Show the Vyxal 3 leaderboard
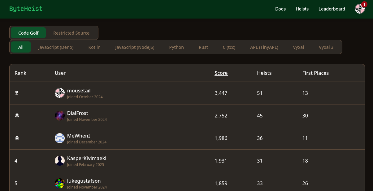This screenshot has height=191, width=373. point(326,47)
